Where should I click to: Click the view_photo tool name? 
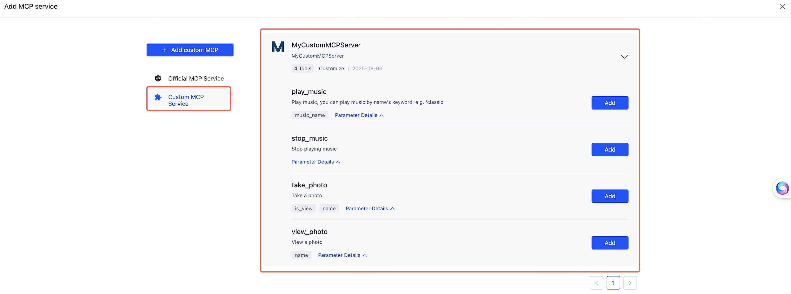click(x=309, y=232)
